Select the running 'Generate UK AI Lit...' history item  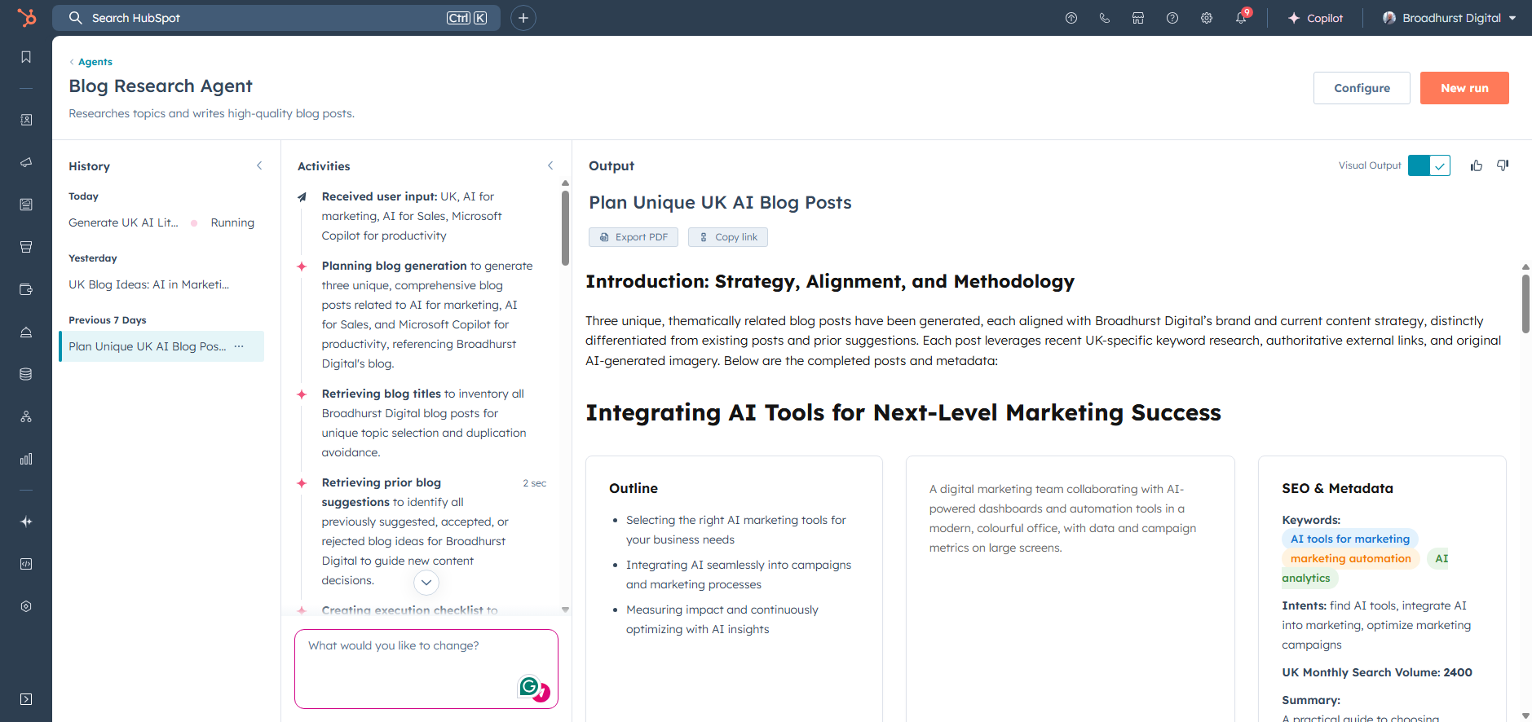click(161, 222)
